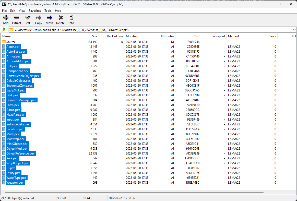297x201 pixels.
Task: Click the F4SE.pex file icon
Action: tap(4, 95)
